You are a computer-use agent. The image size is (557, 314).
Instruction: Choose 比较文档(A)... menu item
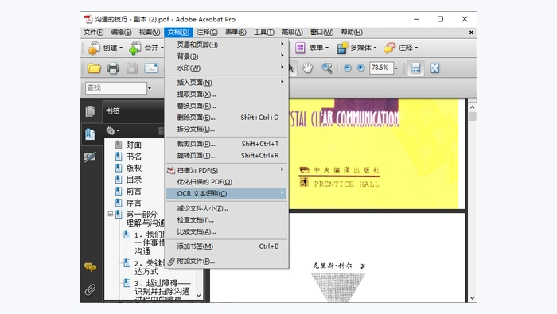pyautogui.click(x=226, y=231)
